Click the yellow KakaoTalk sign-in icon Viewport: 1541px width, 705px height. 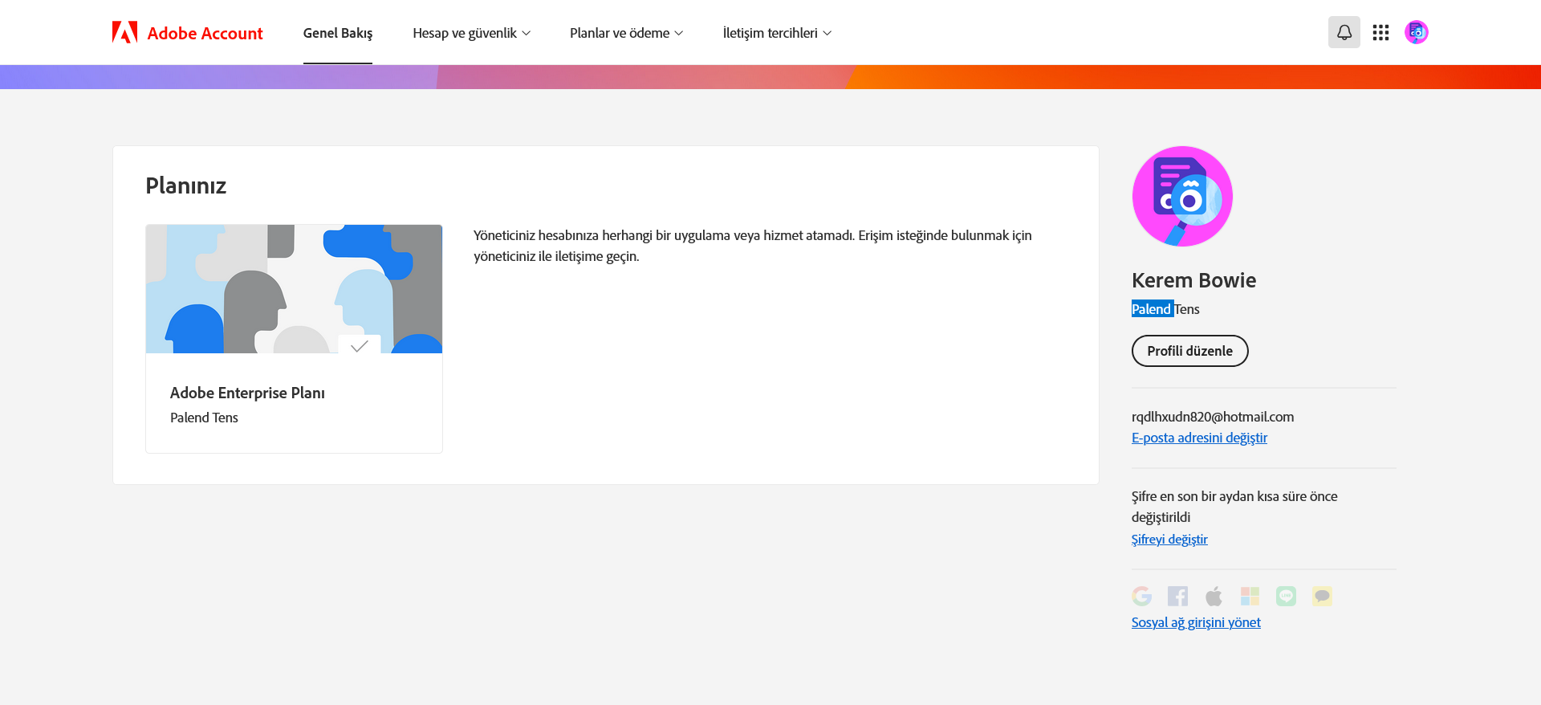[x=1322, y=596]
